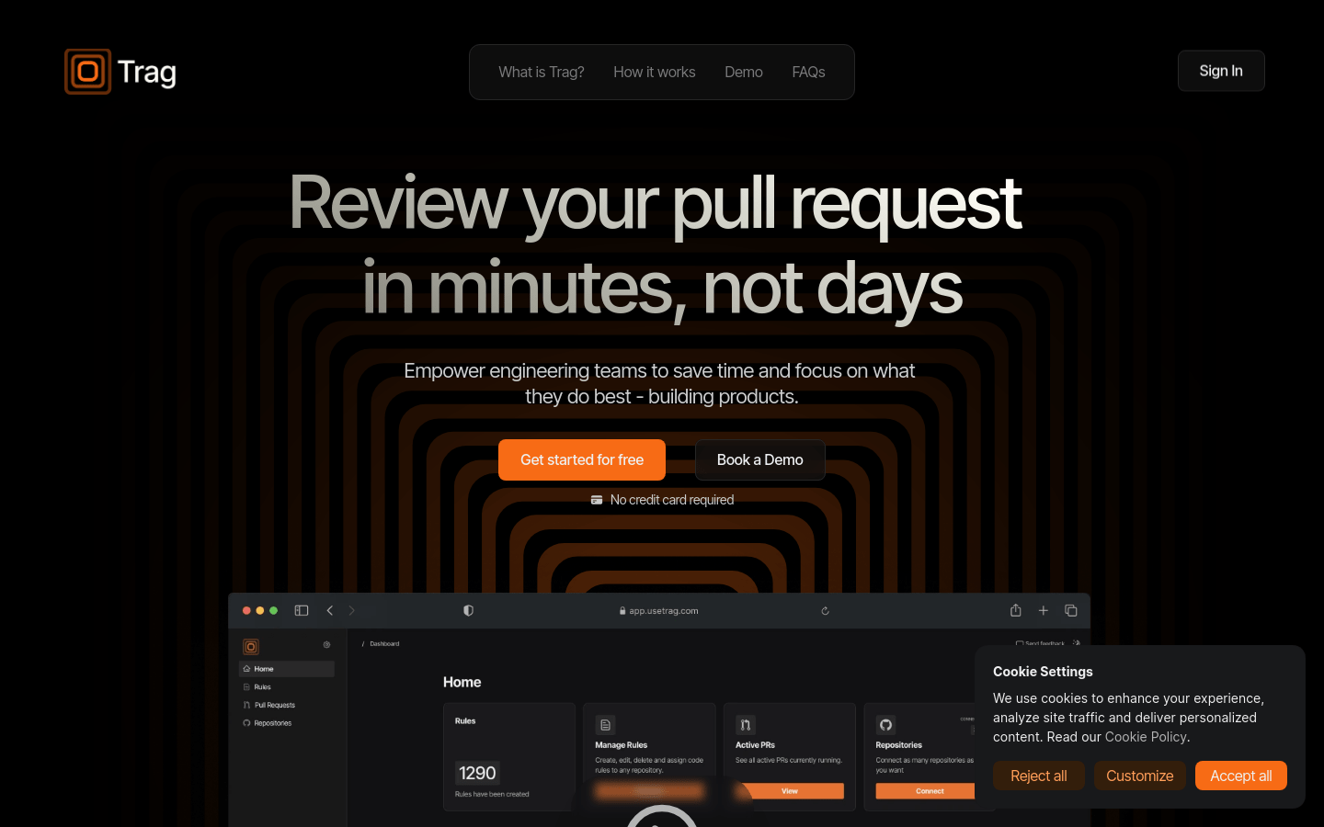Click the Manage Rules card title
This screenshot has height=827, width=1324.
tap(622, 745)
